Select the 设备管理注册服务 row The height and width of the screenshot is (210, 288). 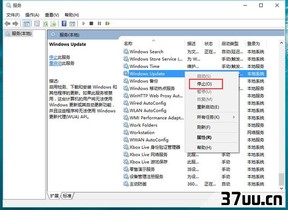(x=195, y=176)
